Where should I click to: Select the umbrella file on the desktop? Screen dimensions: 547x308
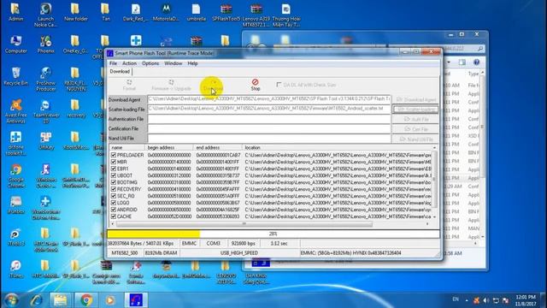(196, 12)
